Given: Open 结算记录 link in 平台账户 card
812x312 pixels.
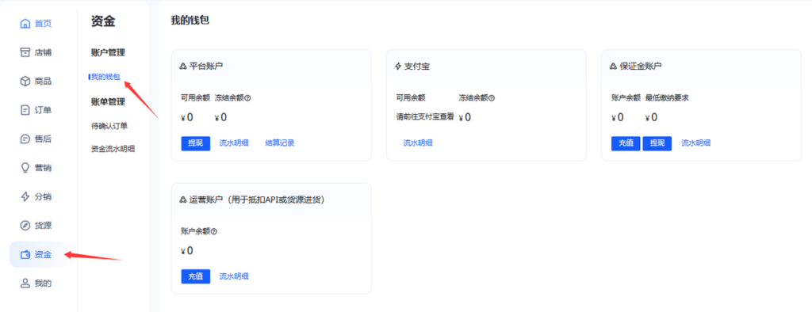Looking at the screenshot, I should point(280,143).
